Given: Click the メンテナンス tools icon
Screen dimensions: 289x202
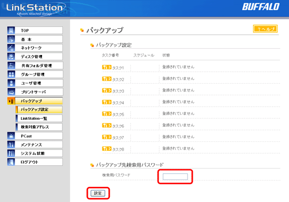Looking at the screenshot, I should [x=11, y=144].
